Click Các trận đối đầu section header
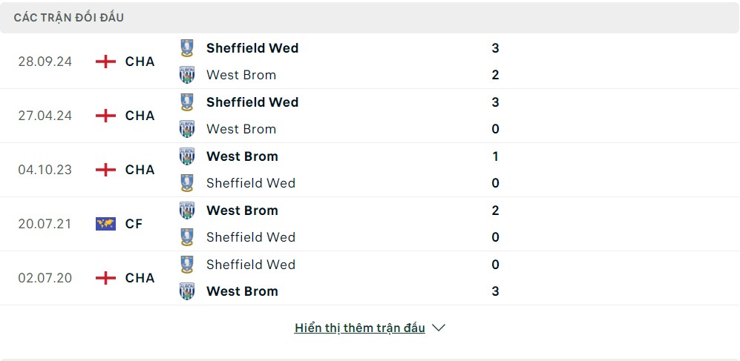Viewport: 740px width, 361px height. [x=69, y=18]
